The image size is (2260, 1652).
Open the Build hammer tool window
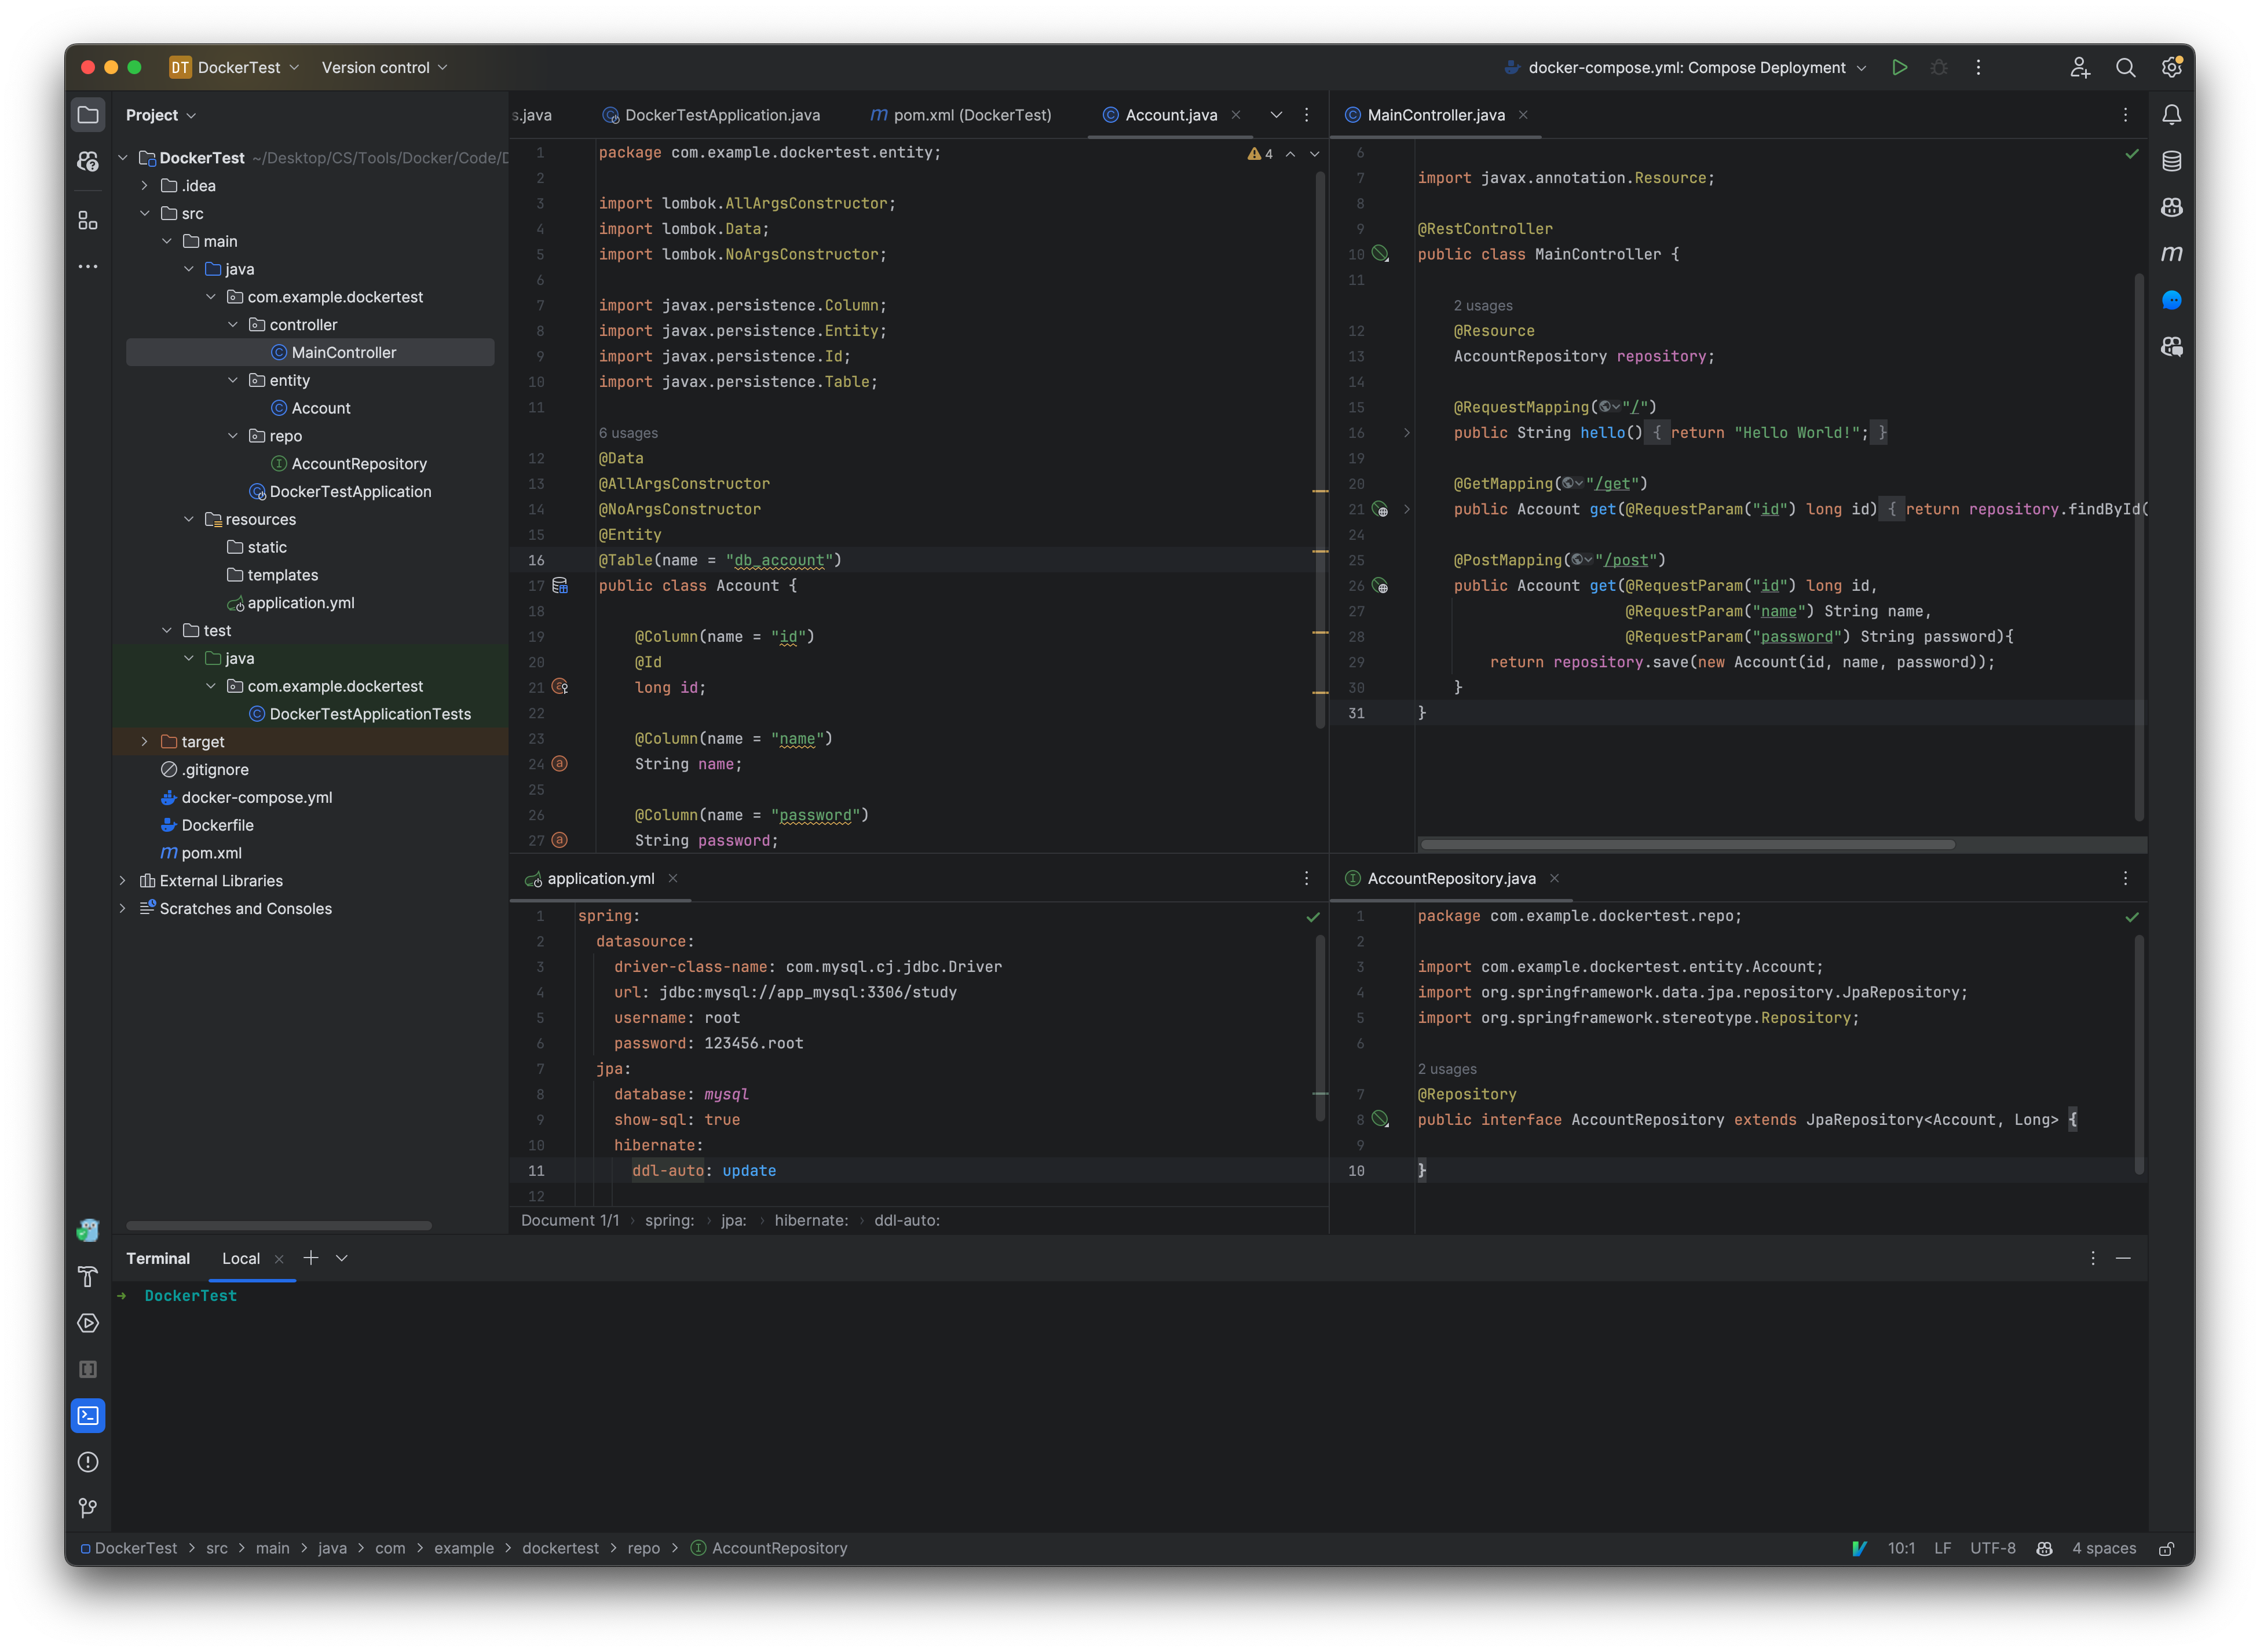88,1277
